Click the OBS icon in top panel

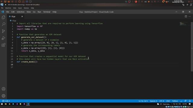click(x=30, y=1)
